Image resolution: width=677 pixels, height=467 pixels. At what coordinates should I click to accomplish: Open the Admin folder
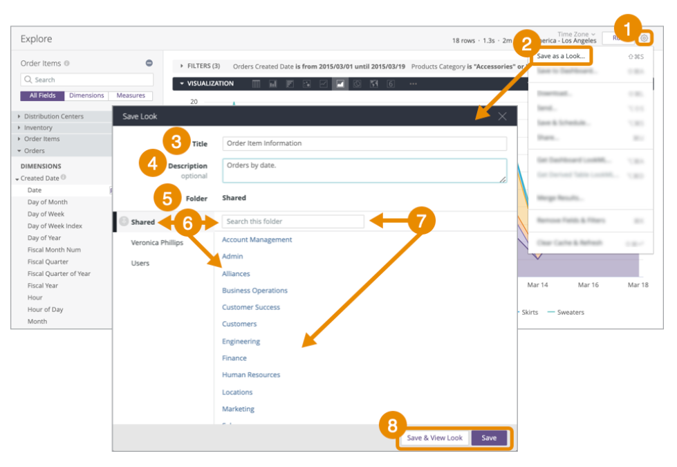(x=232, y=256)
